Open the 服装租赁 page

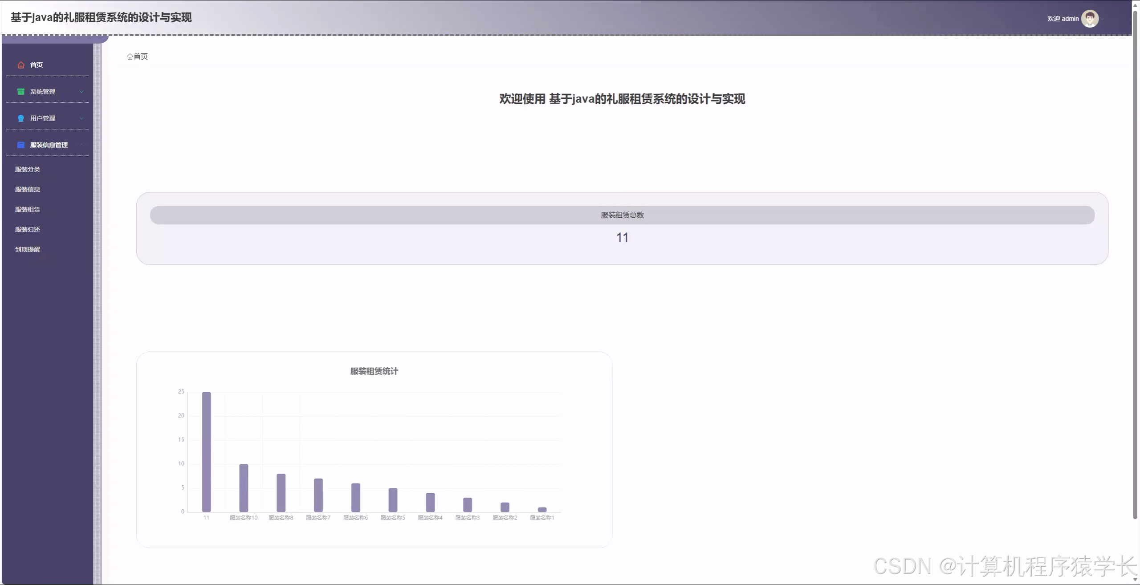(27, 209)
